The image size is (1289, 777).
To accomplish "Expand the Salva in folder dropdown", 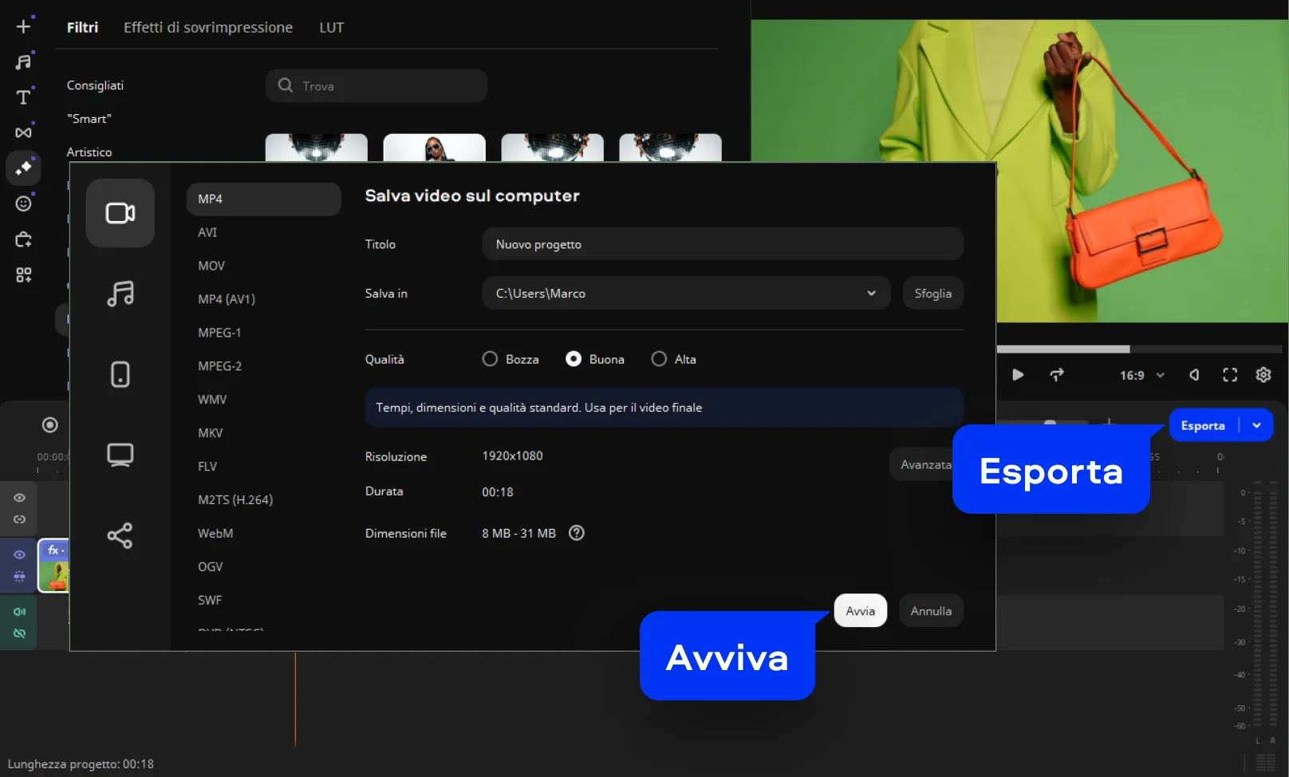I will (x=871, y=294).
